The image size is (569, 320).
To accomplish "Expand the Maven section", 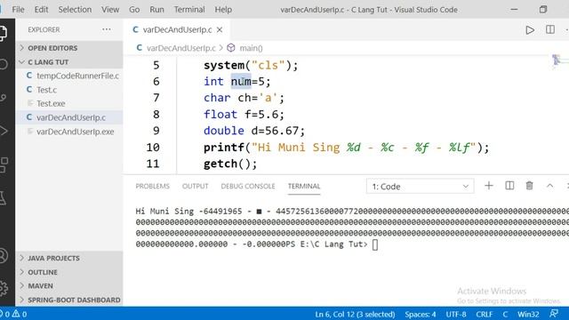I will (69, 286).
